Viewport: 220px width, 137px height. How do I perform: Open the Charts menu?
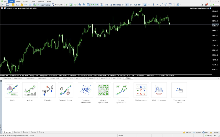coord(26,2)
